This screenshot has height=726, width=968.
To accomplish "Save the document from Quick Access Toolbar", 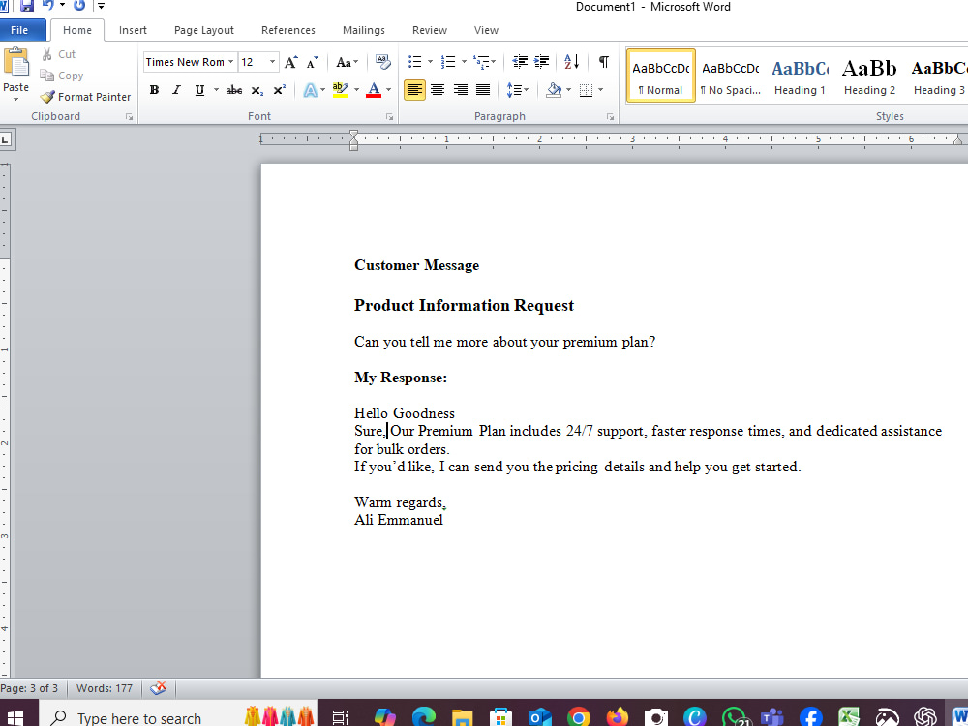I will coord(26,6).
